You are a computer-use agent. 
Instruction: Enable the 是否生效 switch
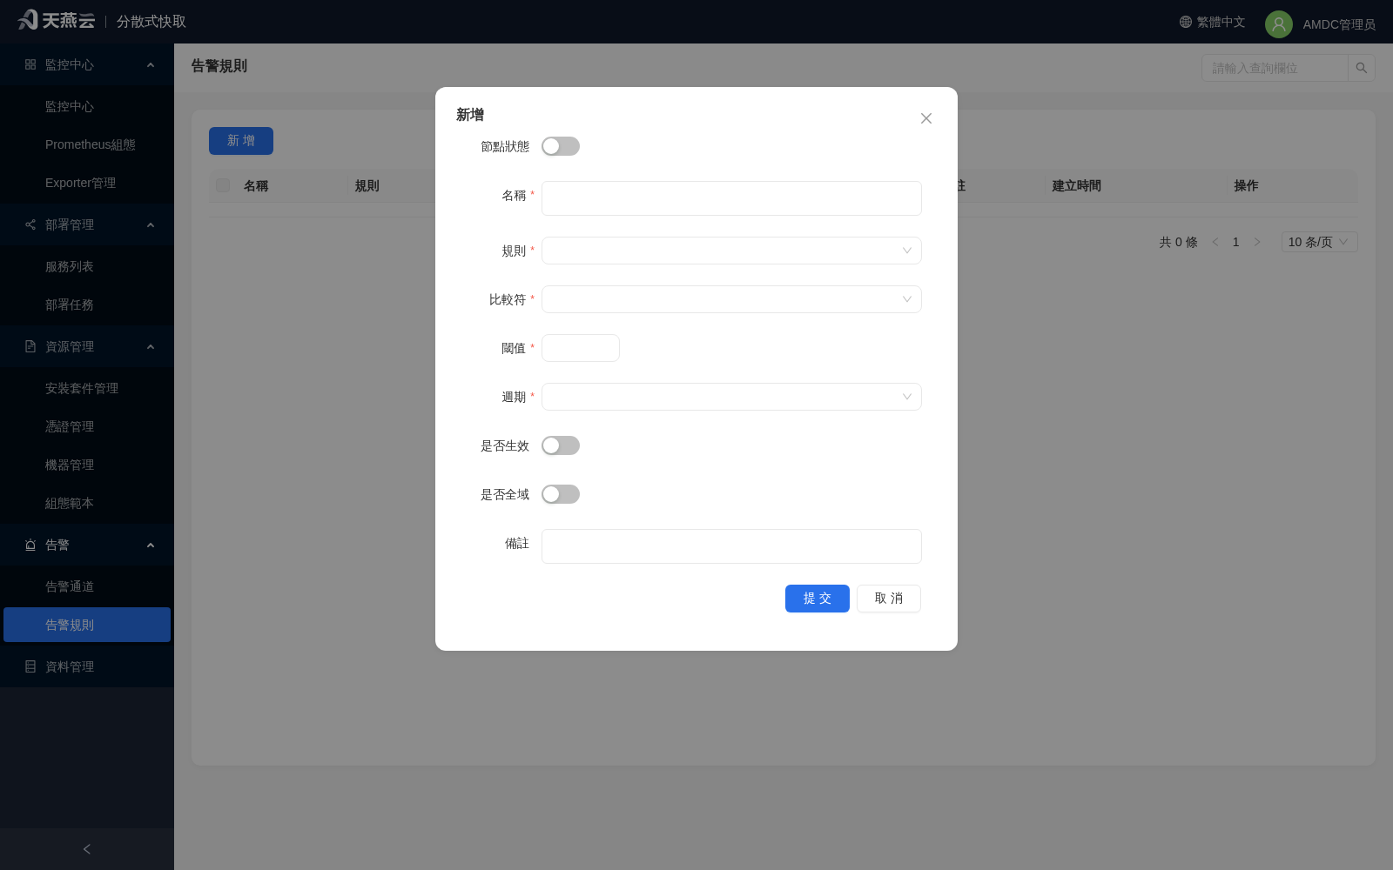coord(561,445)
